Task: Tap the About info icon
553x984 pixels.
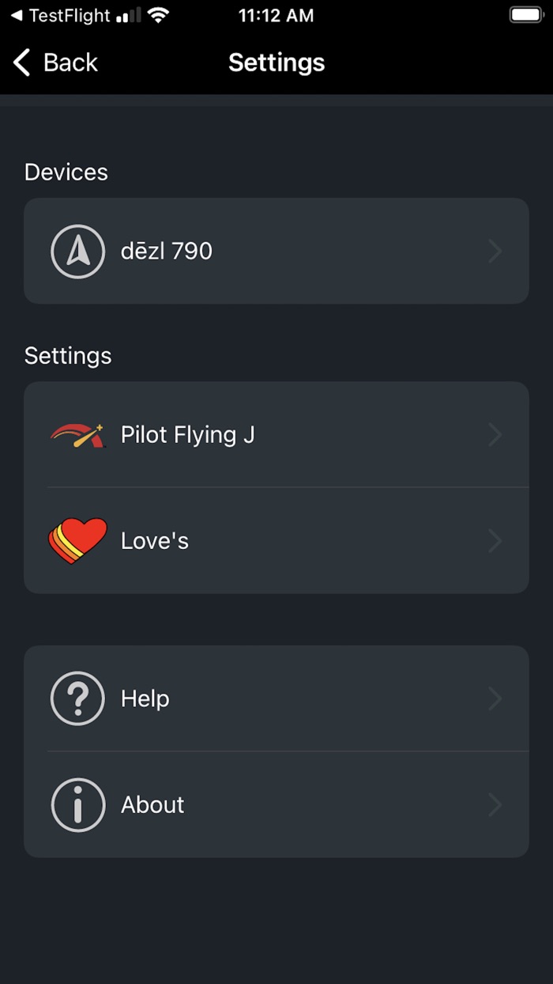Action: [77, 804]
